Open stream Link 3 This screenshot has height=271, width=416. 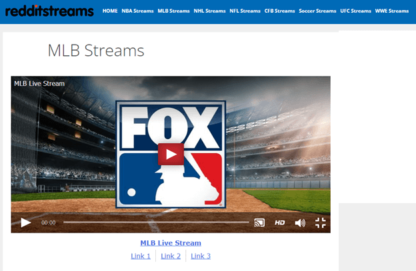point(201,256)
